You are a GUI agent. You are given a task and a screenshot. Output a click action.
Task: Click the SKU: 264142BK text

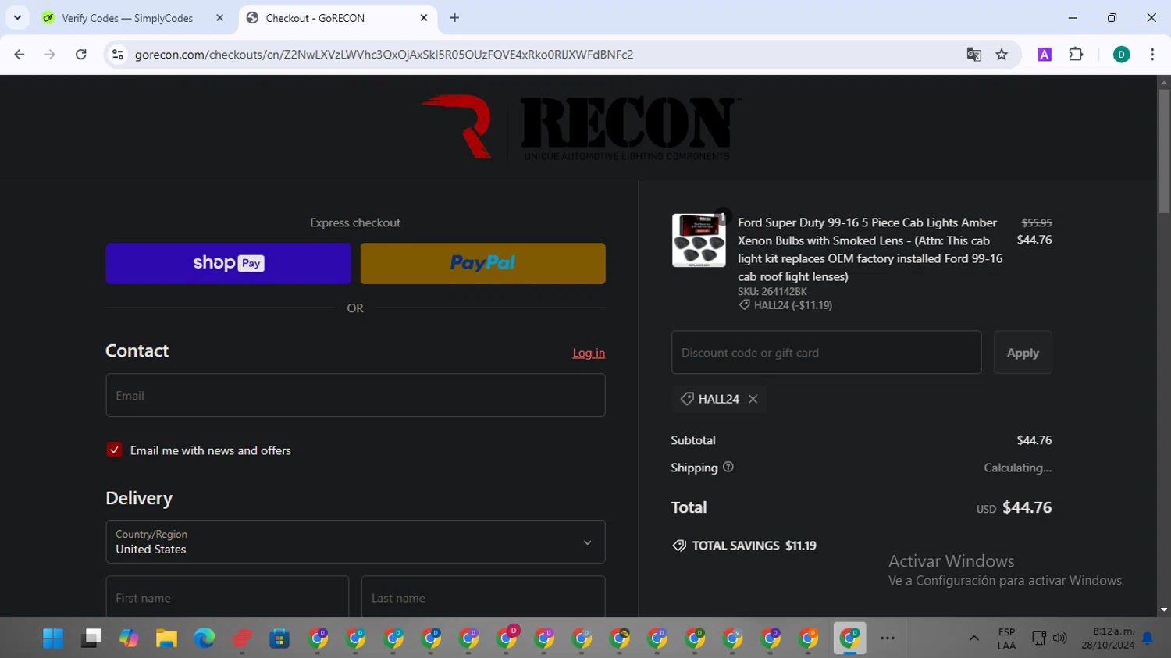(x=772, y=291)
